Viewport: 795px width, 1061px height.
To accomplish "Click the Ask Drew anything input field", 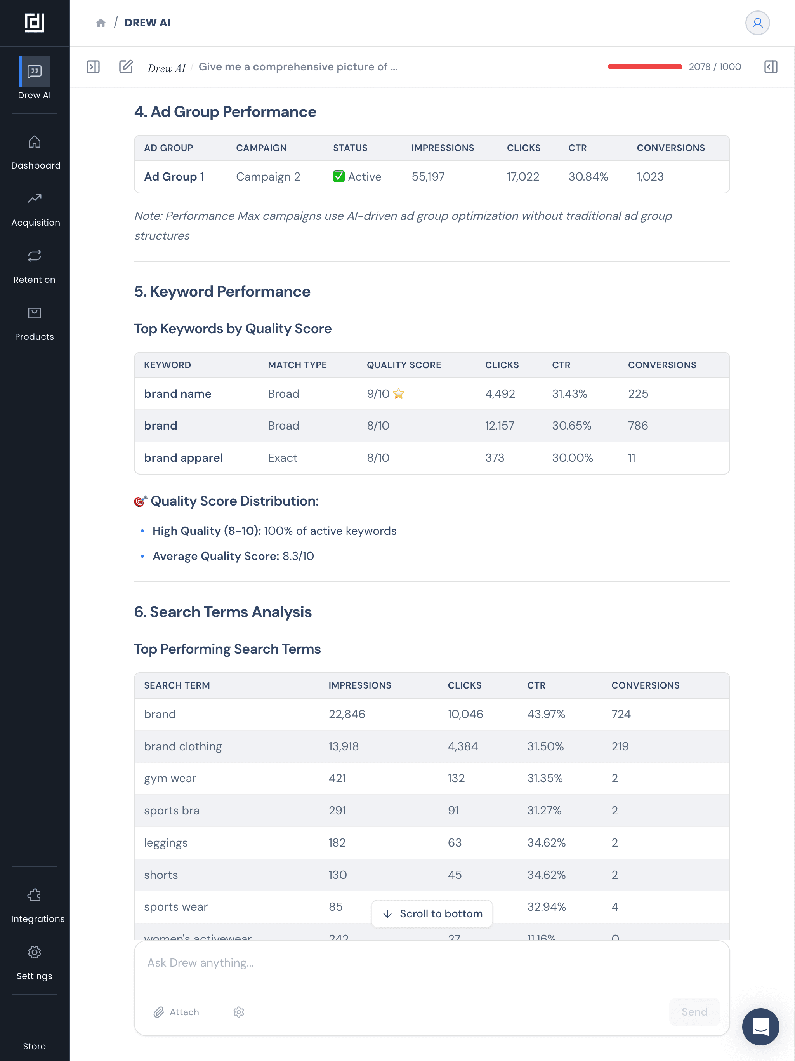I will tap(432, 963).
